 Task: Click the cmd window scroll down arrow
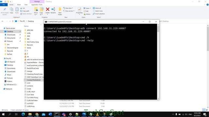(x=158, y=98)
